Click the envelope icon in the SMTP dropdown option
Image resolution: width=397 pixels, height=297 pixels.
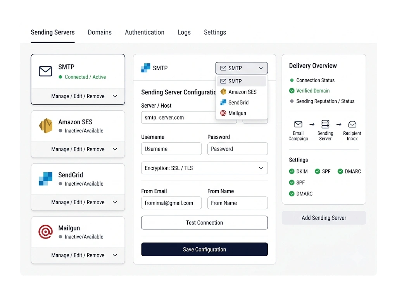[223, 81]
